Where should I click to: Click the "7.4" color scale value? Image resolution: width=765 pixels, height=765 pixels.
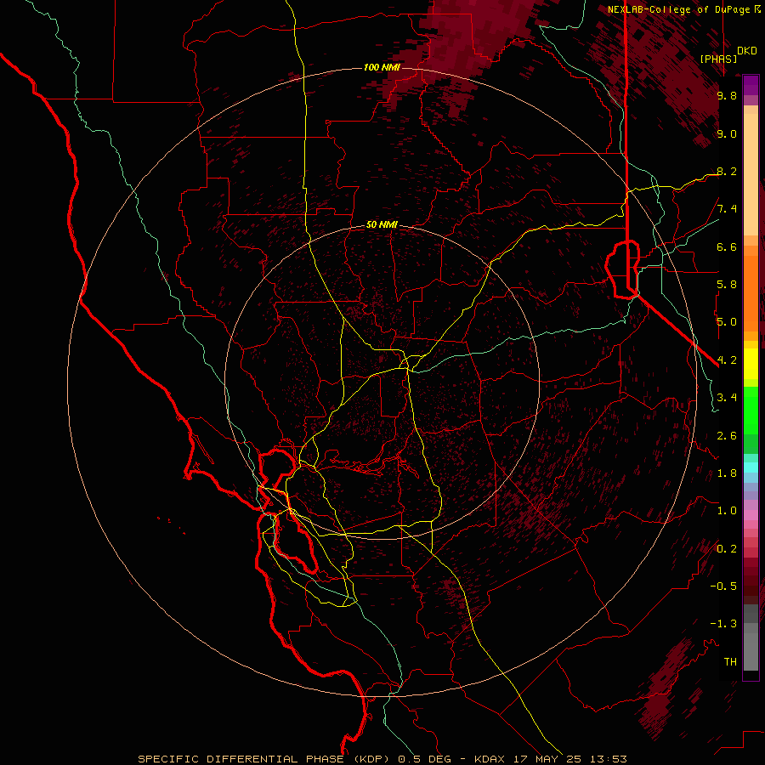pyautogui.click(x=727, y=209)
